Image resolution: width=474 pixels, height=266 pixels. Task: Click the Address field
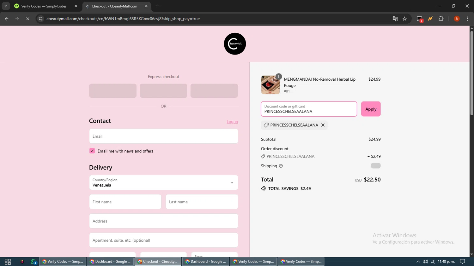pos(163,221)
